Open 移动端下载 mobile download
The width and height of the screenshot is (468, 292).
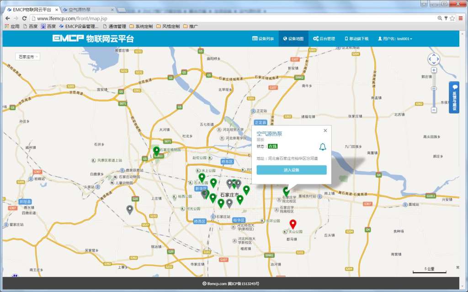tap(356, 39)
